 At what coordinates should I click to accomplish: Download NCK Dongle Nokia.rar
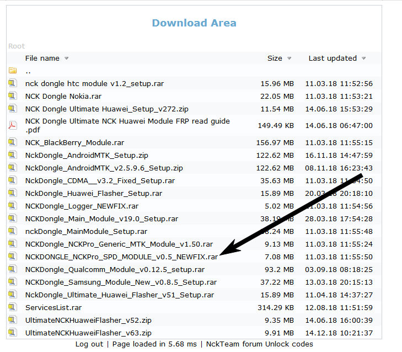(x=63, y=96)
